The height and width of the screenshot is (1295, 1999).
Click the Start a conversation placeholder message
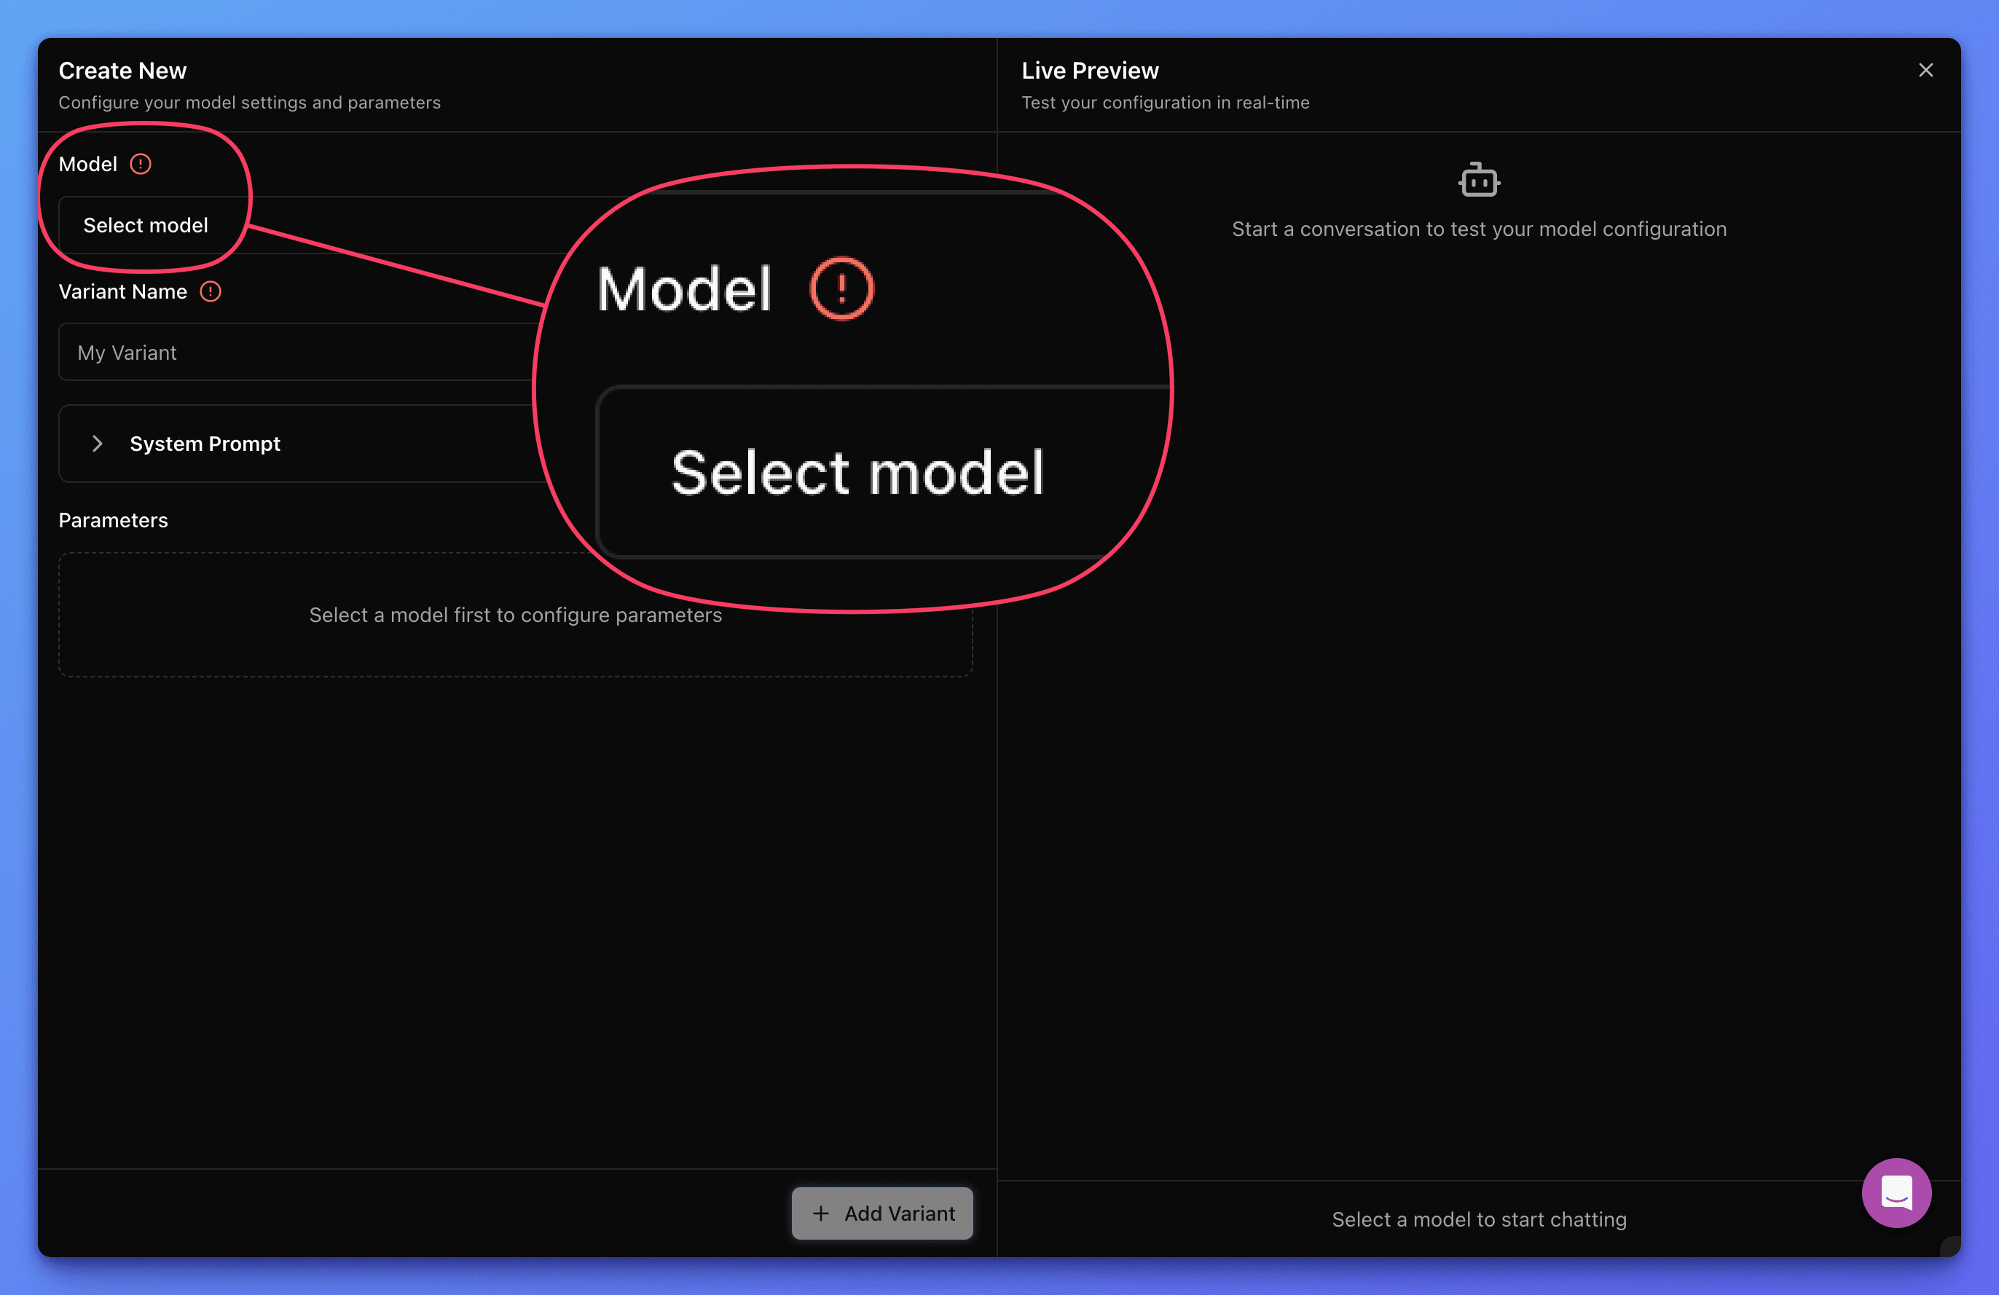pos(1478,229)
